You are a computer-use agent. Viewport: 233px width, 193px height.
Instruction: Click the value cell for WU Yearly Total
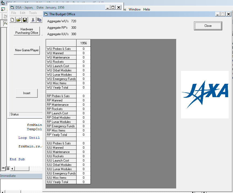click(x=84, y=88)
